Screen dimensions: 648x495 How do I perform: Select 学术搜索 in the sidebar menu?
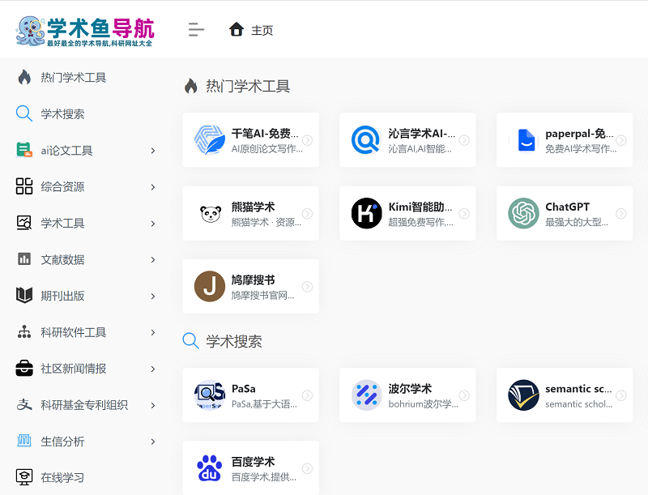coord(62,114)
